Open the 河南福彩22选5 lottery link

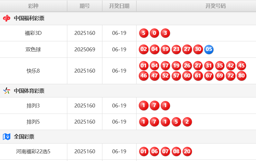point(33,152)
